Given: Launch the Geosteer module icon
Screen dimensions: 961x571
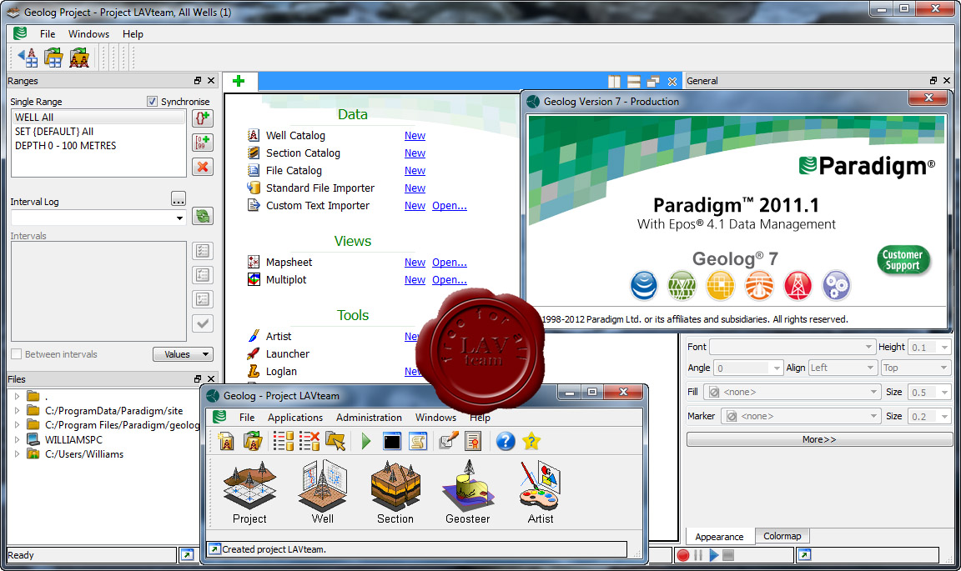Looking at the screenshot, I should 468,493.
